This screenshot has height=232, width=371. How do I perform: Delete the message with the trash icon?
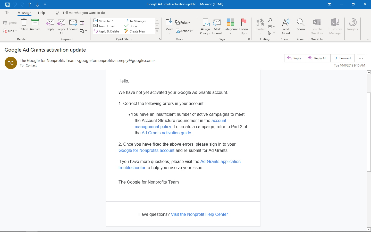coord(24,25)
